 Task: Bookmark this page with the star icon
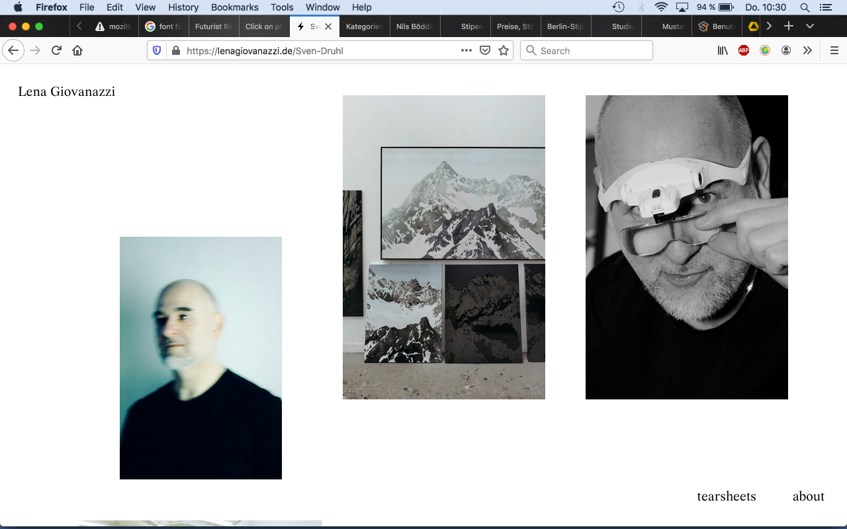[x=504, y=50]
